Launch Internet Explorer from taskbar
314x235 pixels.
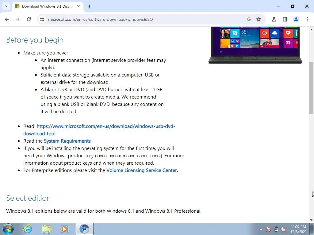coord(27,229)
